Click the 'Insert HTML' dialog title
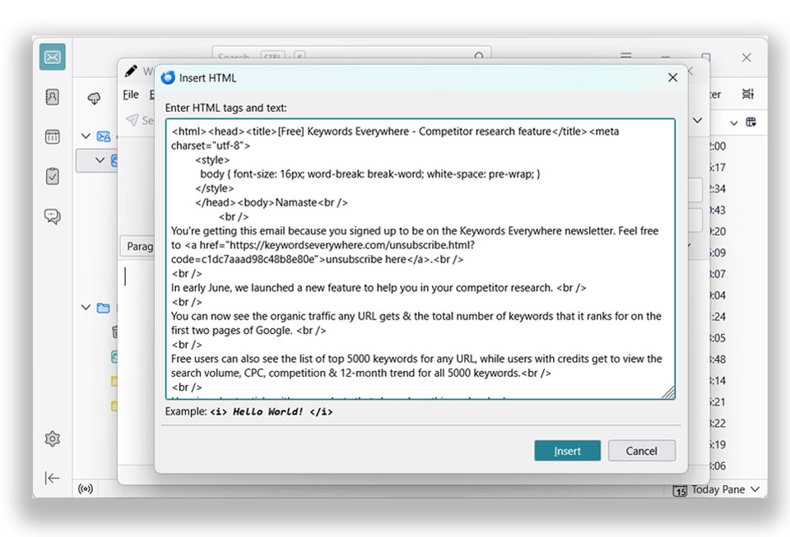The width and height of the screenshot is (790, 537). pos(207,78)
